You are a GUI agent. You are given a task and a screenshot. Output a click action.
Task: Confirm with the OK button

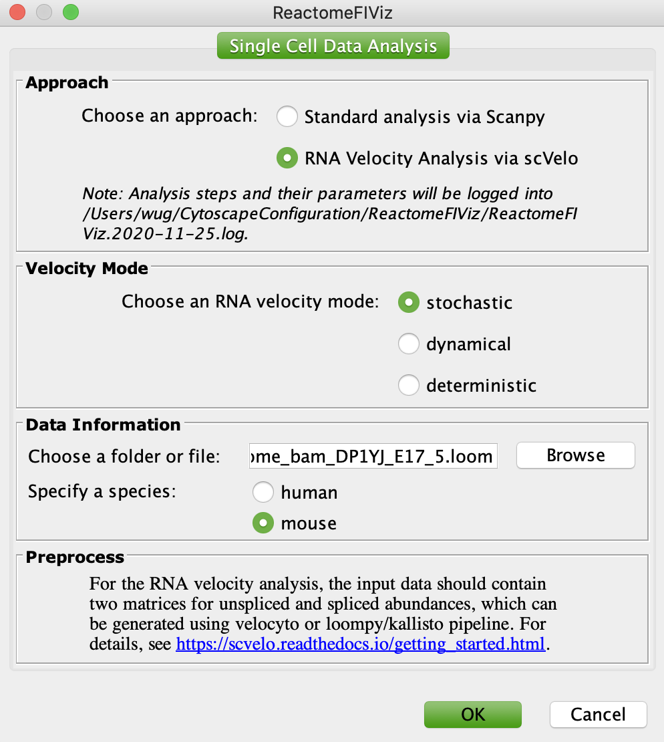coord(473,715)
